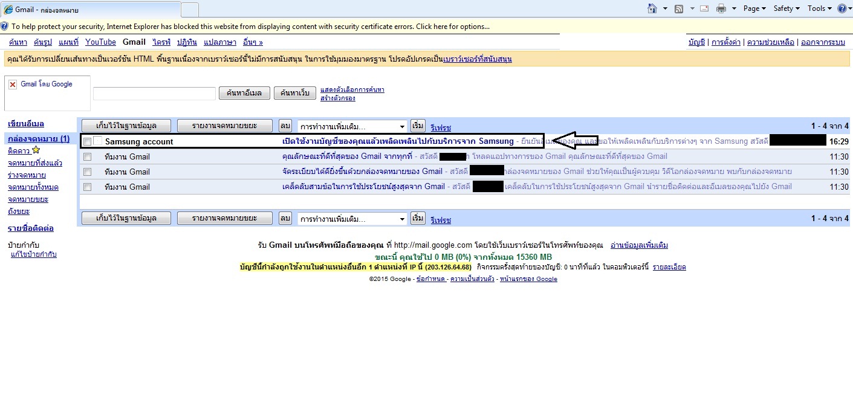853x403 pixels.
Task: Click the รายละเอียด link near the IP address
Action: (x=669, y=267)
